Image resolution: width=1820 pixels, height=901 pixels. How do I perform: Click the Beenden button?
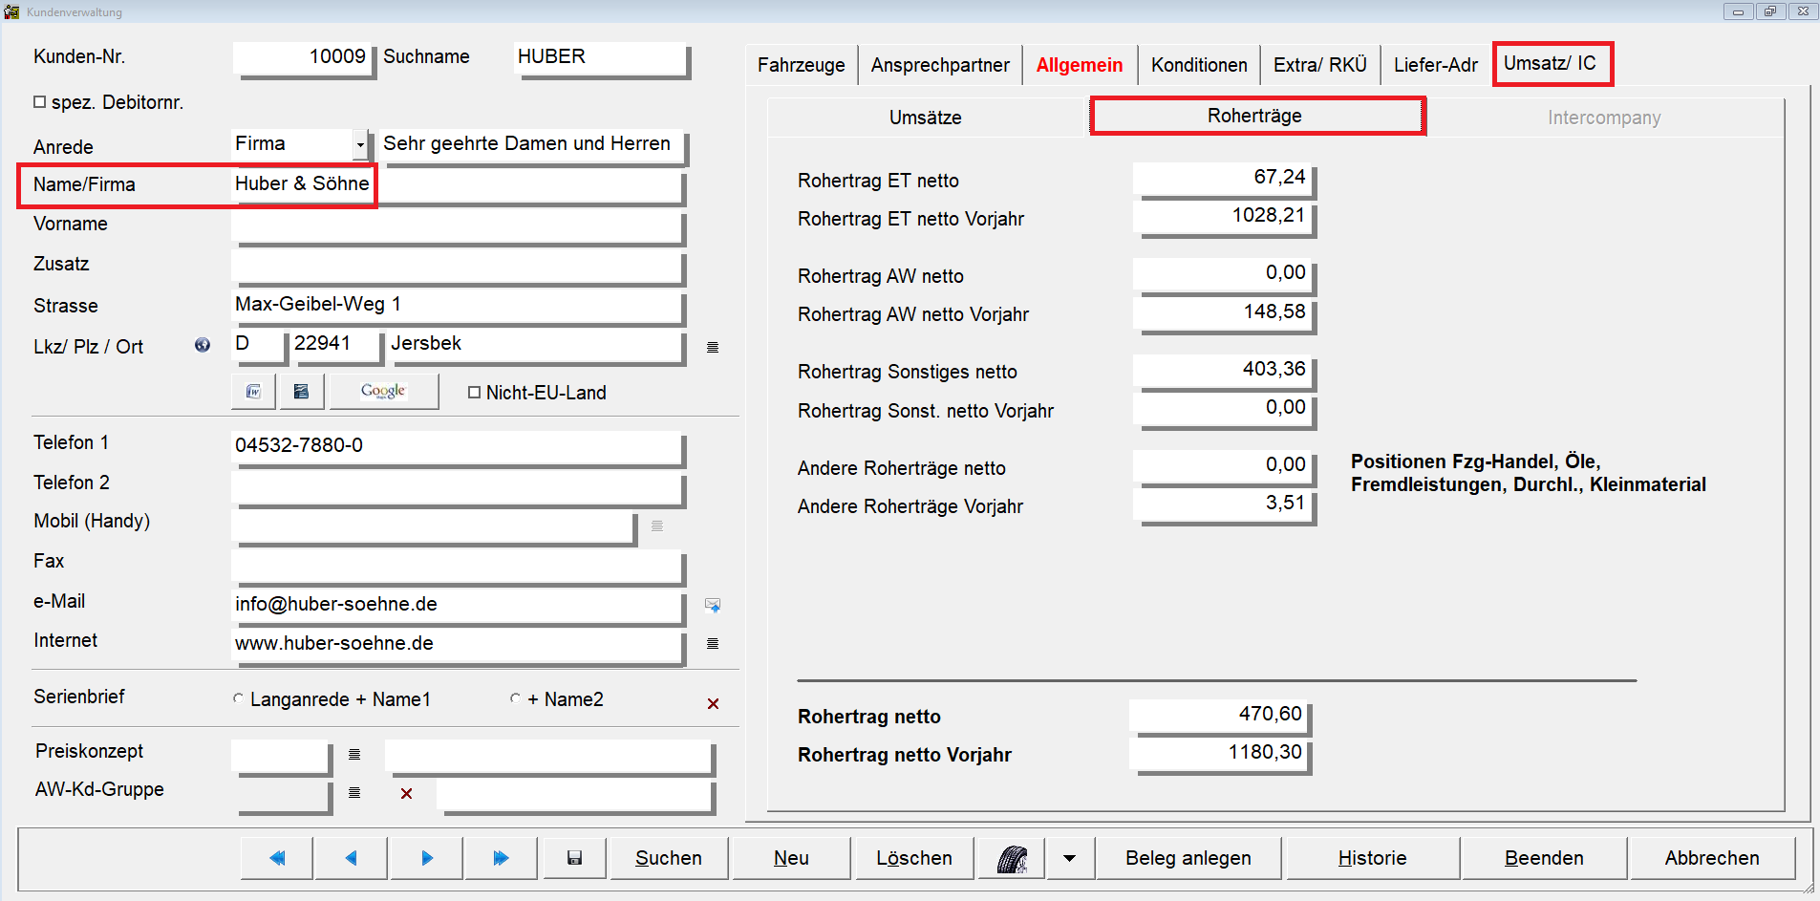tap(1544, 858)
